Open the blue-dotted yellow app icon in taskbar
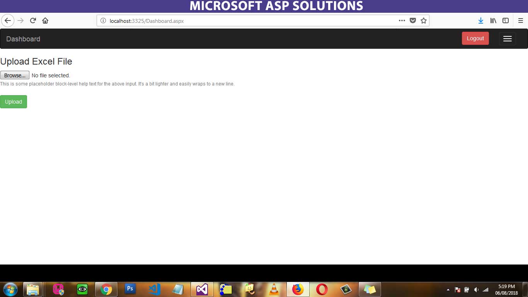This screenshot has width=528, height=297. pyautogui.click(x=226, y=289)
